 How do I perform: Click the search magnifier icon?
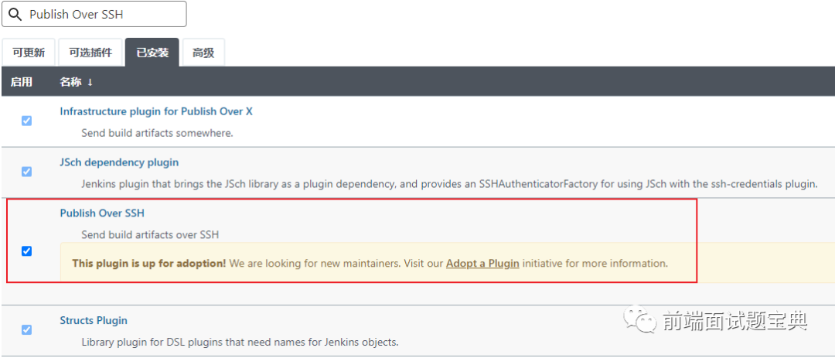15,15
